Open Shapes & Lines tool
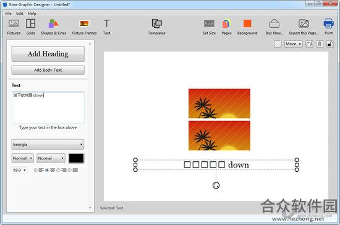 (x=53, y=27)
